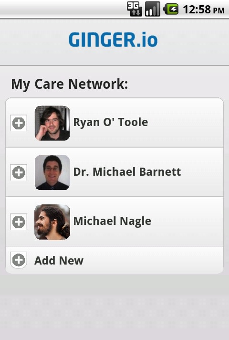Tap the Add New label
The image size is (229, 340).
59,260
